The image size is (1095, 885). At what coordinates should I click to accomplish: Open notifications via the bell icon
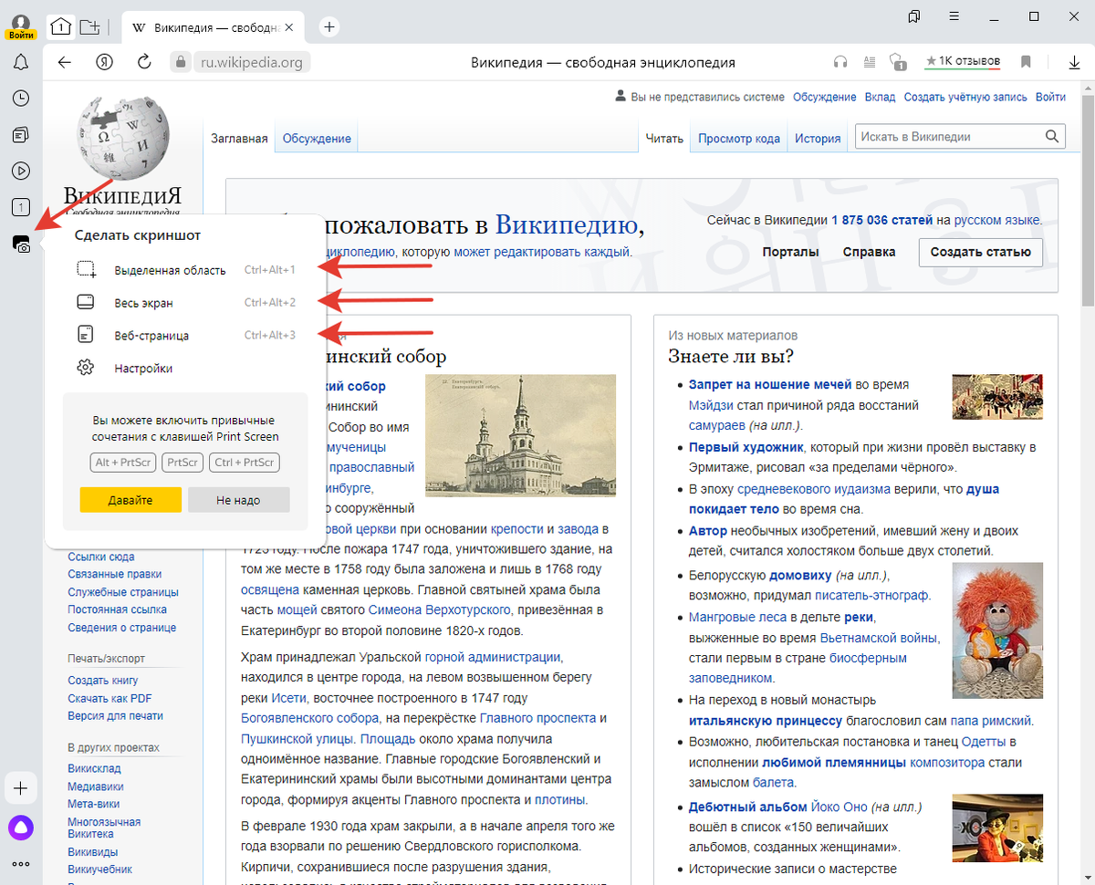tap(20, 62)
